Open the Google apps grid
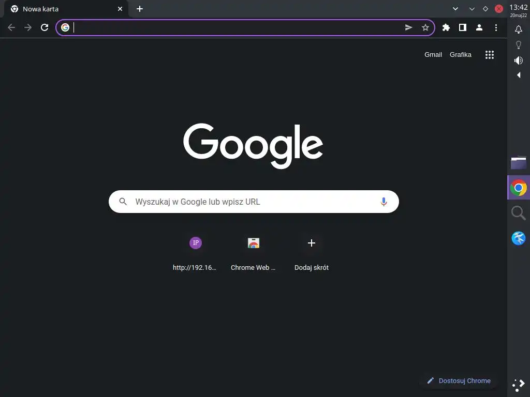This screenshot has width=530, height=397. (490, 55)
